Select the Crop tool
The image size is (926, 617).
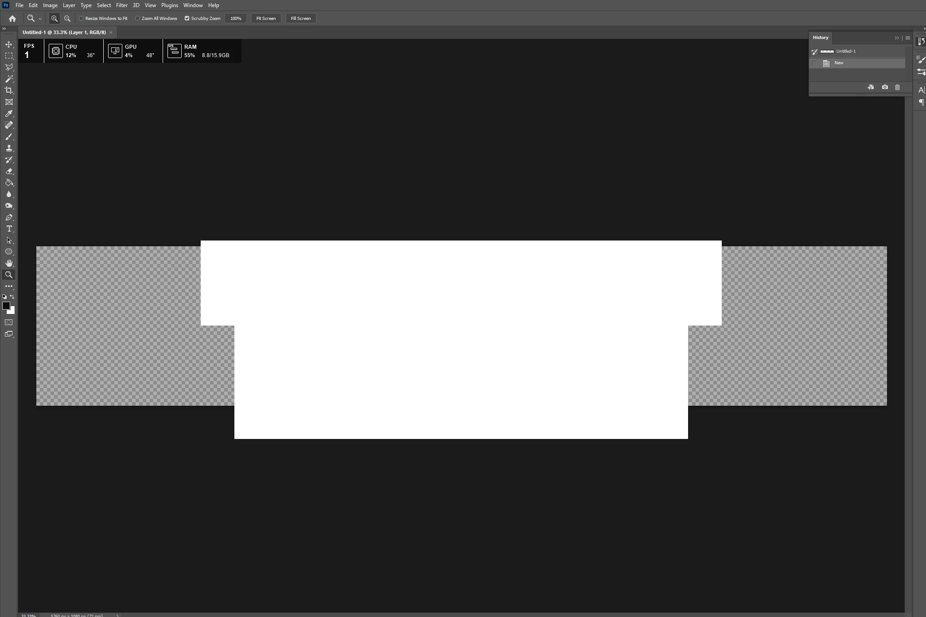[x=9, y=90]
